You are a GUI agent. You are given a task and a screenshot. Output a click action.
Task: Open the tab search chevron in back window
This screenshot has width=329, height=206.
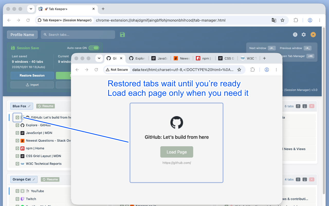tap(31, 9)
